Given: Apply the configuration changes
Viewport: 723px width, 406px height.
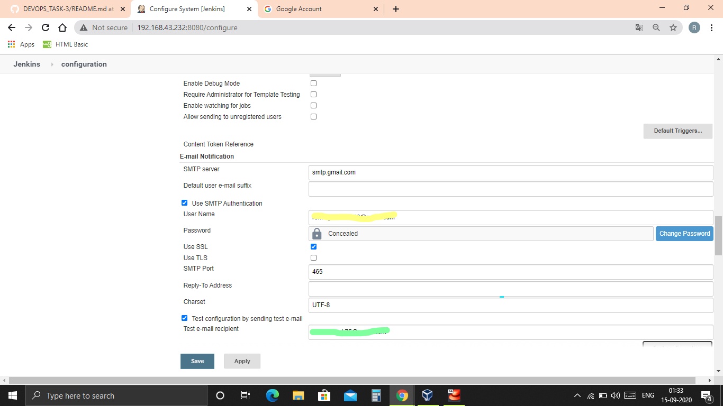Looking at the screenshot, I should click(242, 361).
